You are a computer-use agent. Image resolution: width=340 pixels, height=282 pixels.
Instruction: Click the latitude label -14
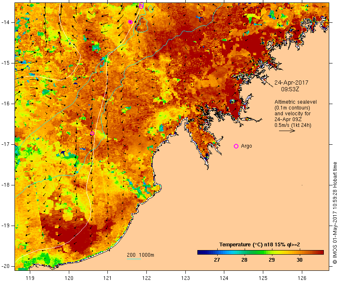point(5,22)
